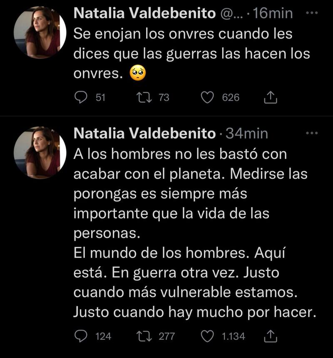Image resolution: width=333 pixels, height=358 pixels.
Task: Like the tweet showing 626 likes
Action: [207, 97]
